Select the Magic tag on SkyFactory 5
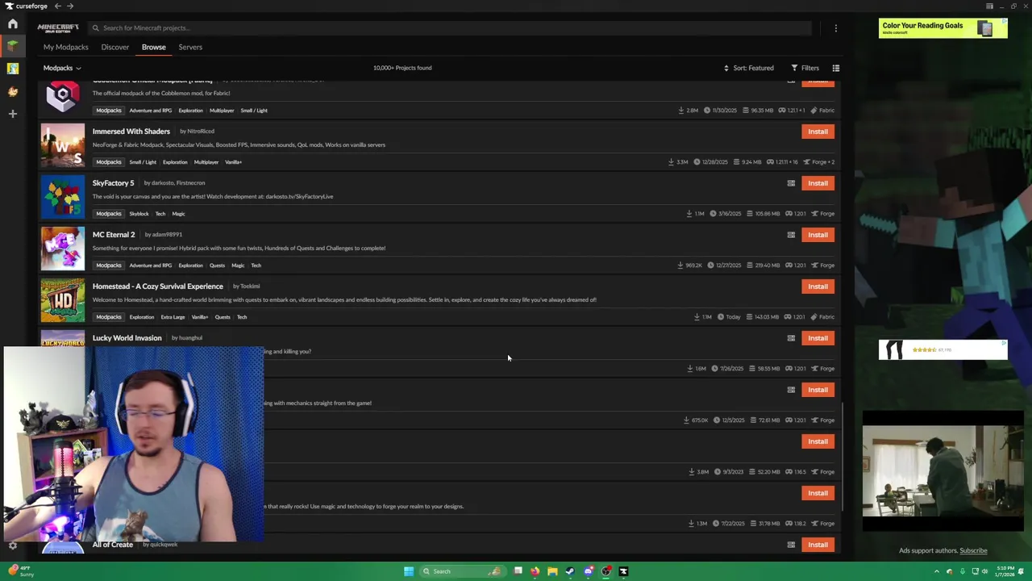This screenshot has width=1032, height=581. (178, 214)
